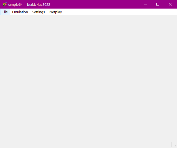Click the status bar separator line near the grip
The width and height of the screenshot is (177, 148).
171,145
